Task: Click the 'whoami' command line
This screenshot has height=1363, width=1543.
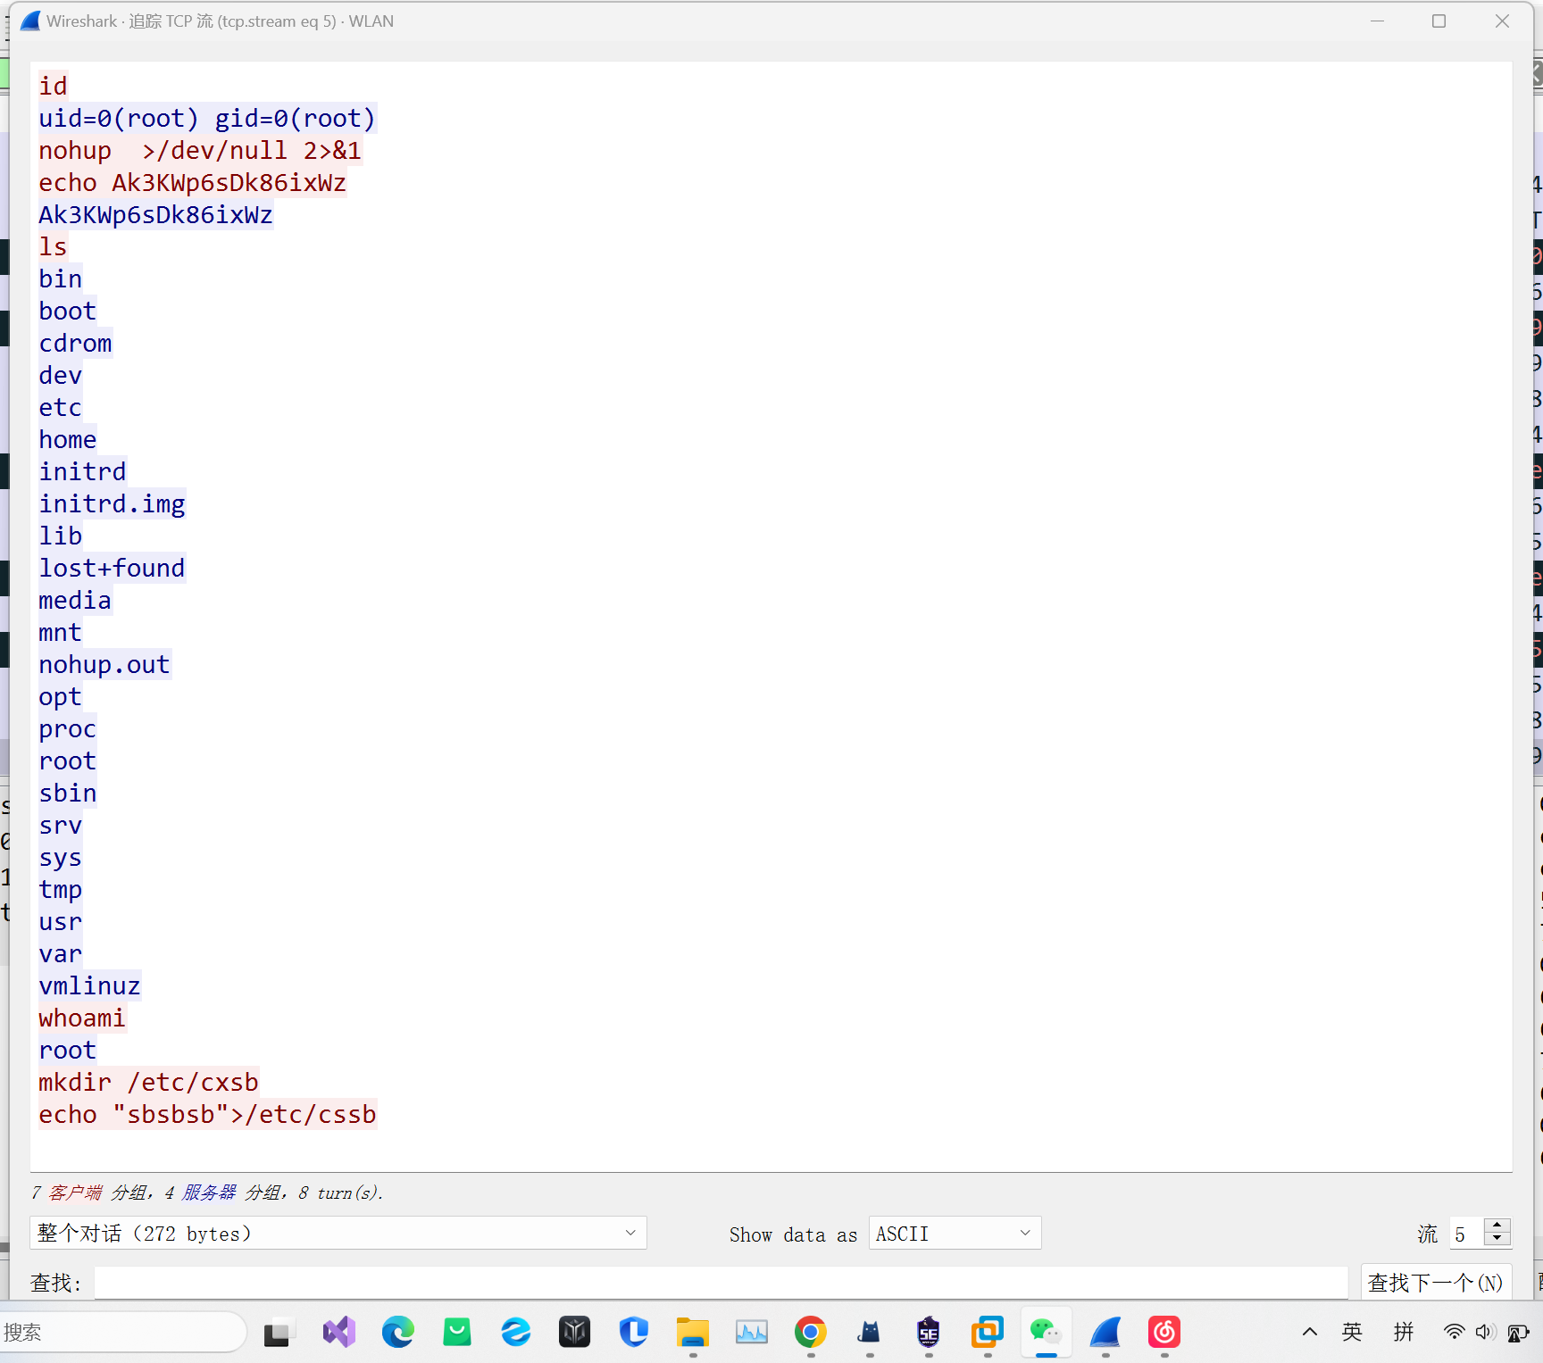Action: pos(82,1018)
